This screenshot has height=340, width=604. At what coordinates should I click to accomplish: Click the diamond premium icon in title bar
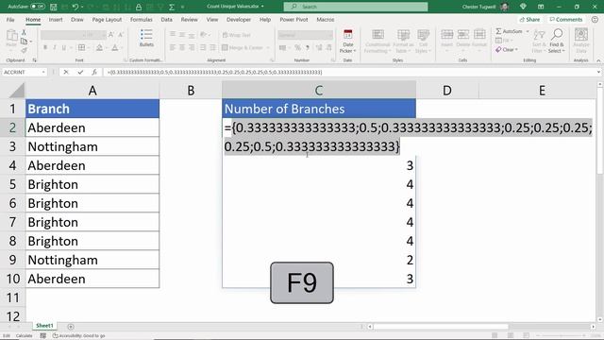[x=523, y=7]
